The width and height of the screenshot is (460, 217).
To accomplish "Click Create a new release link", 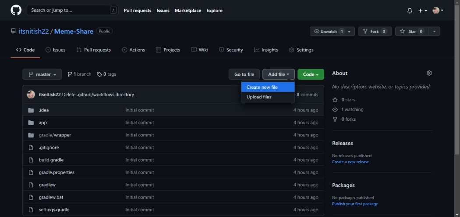I will pos(350,161).
